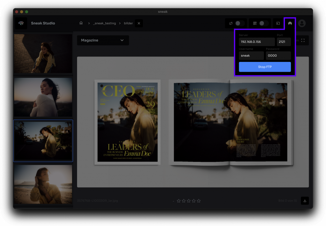Select the bilder breadcrumb item
The image size is (326, 226).
pos(128,23)
